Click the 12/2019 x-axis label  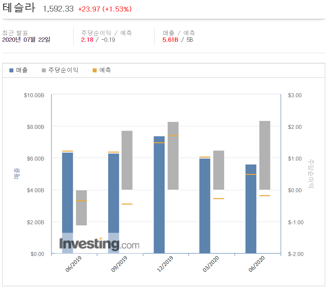tap(165, 264)
